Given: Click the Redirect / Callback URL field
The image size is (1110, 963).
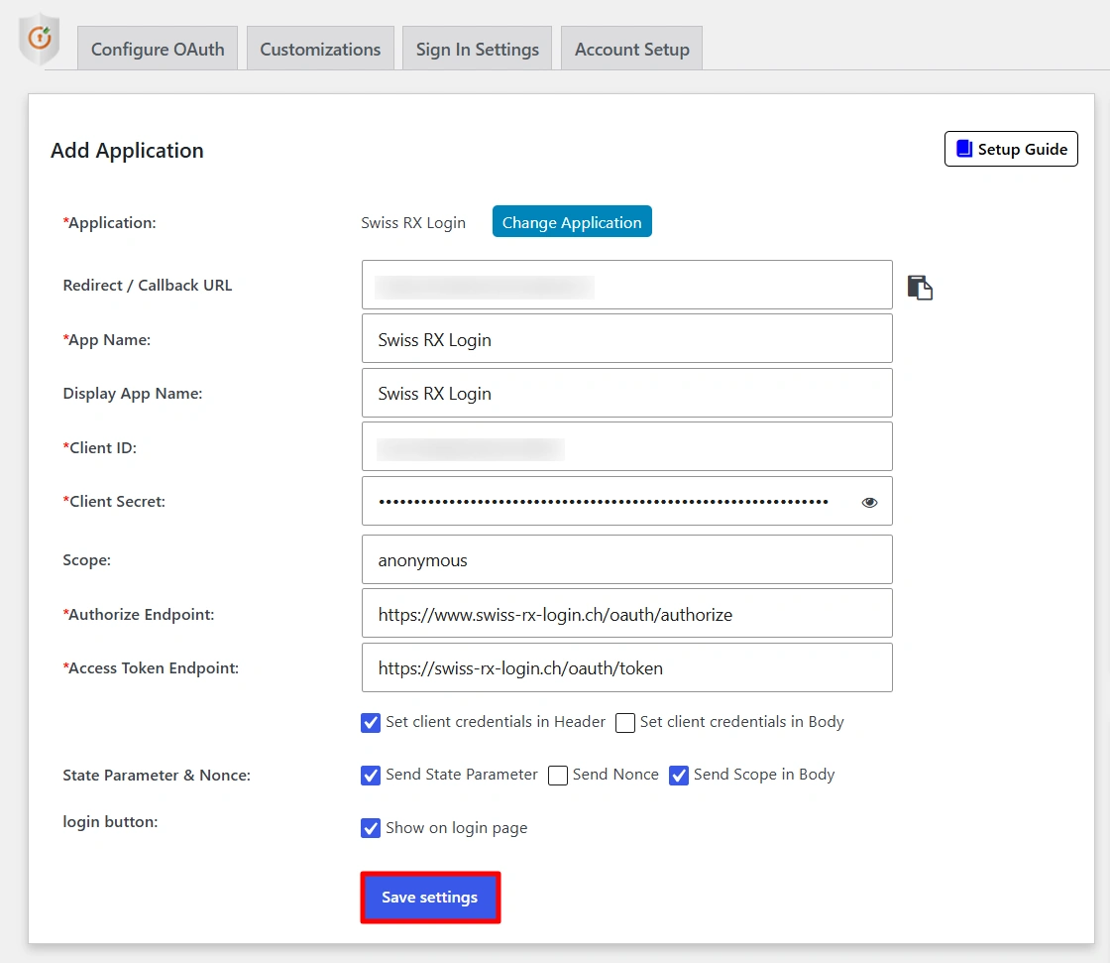Looking at the screenshot, I should (x=627, y=285).
